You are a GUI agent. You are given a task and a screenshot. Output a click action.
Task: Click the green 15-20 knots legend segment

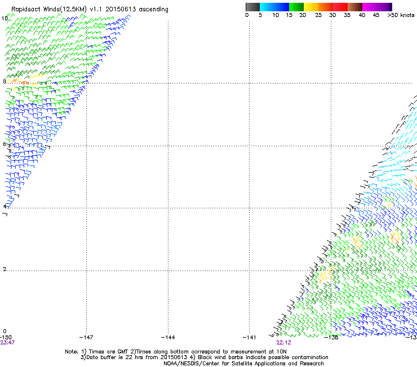click(296, 7)
